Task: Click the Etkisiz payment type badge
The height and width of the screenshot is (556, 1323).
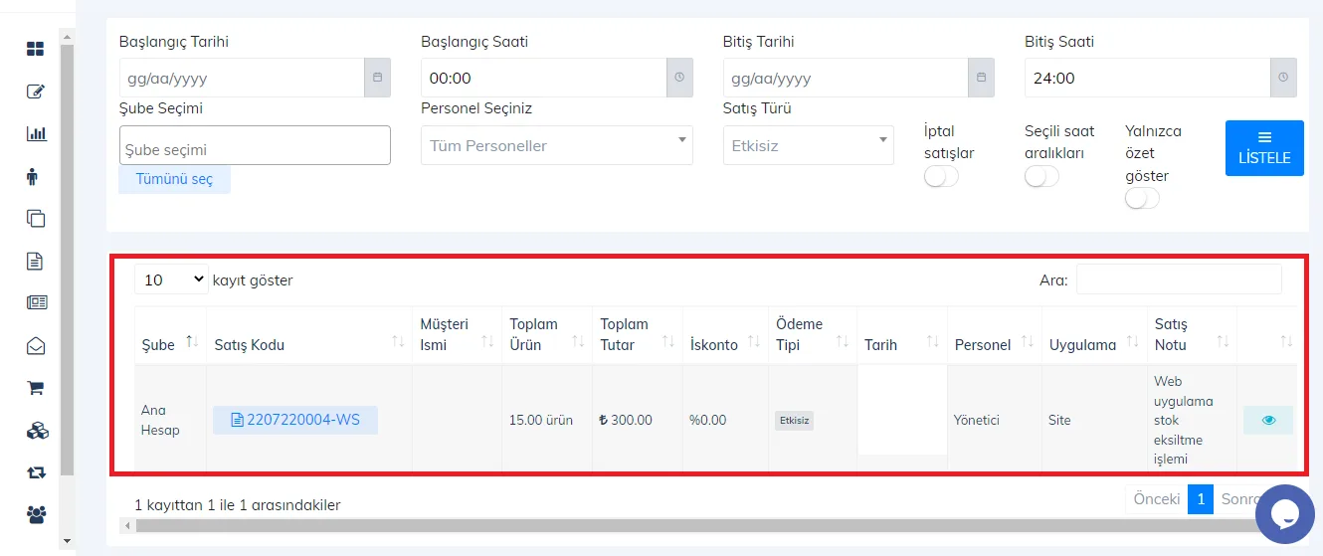Action: pyautogui.click(x=794, y=420)
